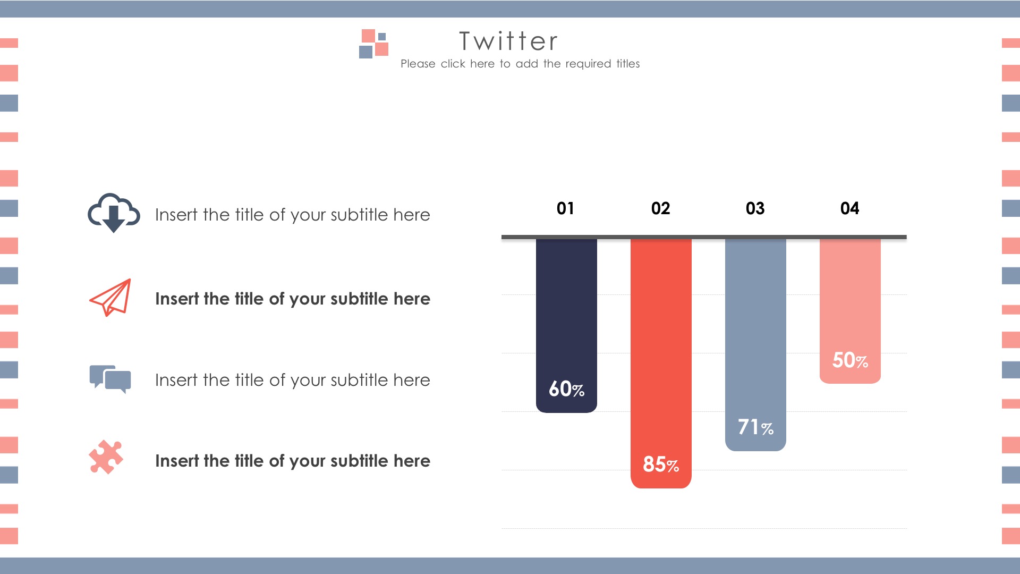Click the squares logo beside the Twitter title

(x=373, y=44)
